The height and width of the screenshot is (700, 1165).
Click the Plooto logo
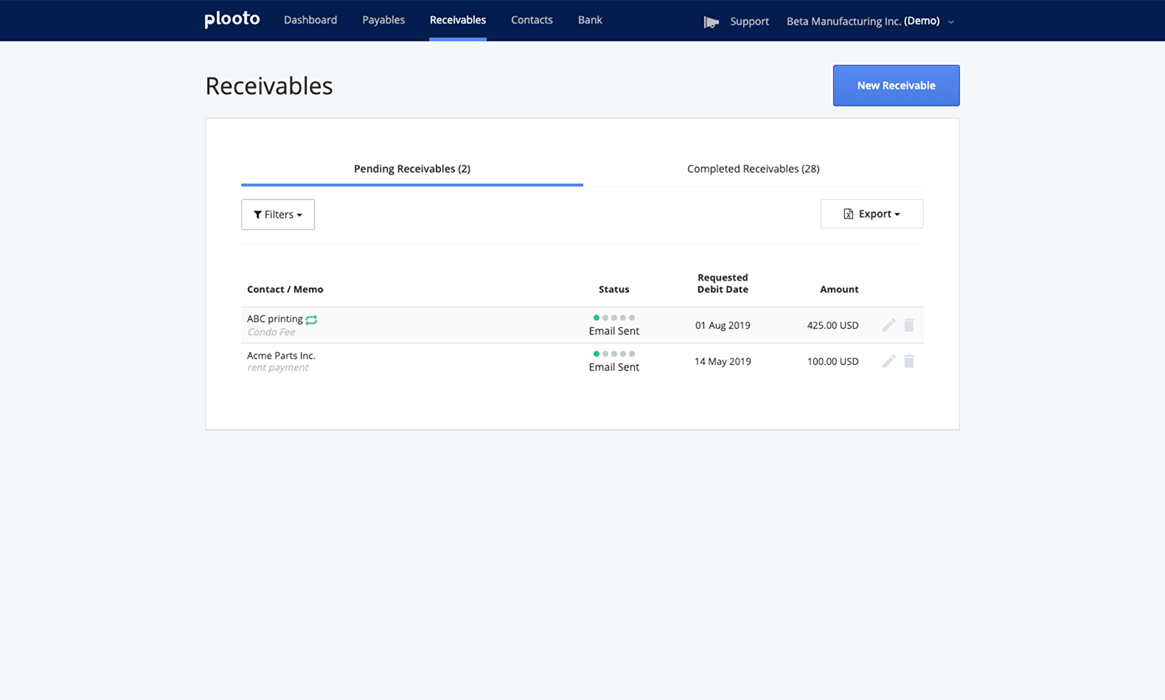[x=231, y=19]
